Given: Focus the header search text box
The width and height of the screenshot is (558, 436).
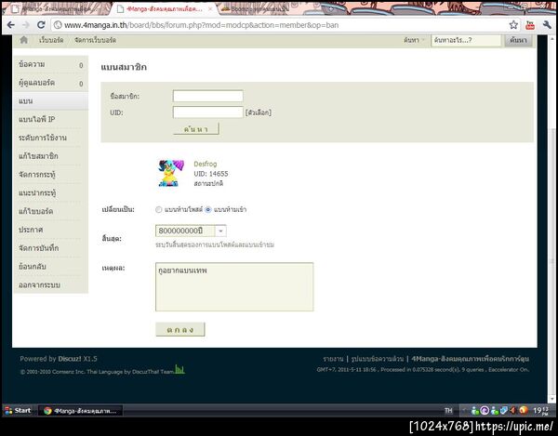Looking at the screenshot, I should tap(466, 40).
